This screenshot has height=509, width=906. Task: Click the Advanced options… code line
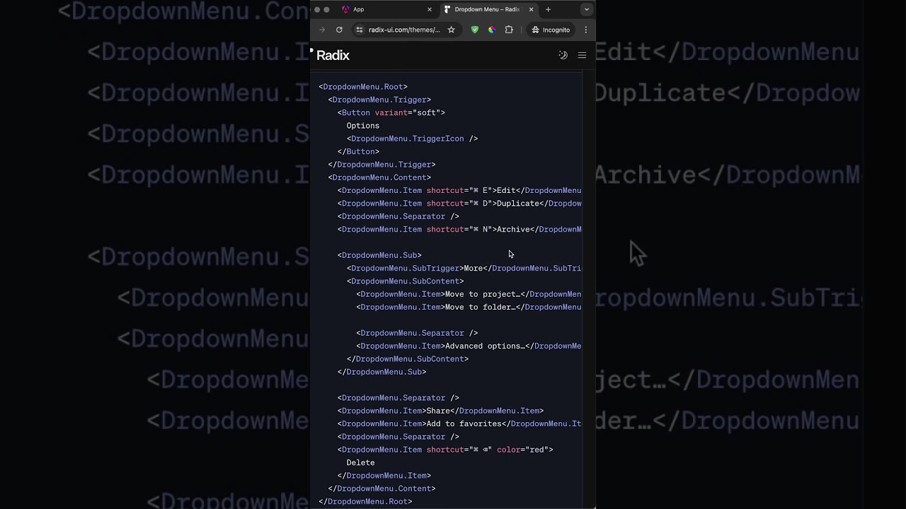pyautogui.click(x=469, y=346)
